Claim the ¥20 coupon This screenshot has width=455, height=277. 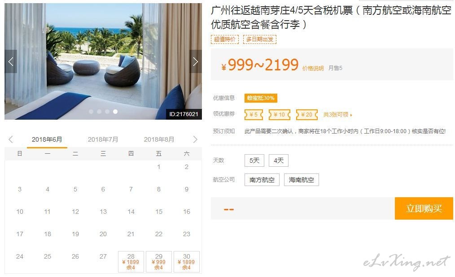(307, 114)
